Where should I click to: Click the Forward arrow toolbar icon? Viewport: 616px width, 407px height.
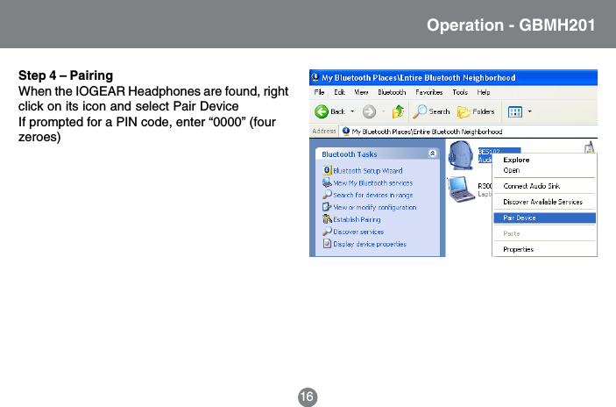369,111
